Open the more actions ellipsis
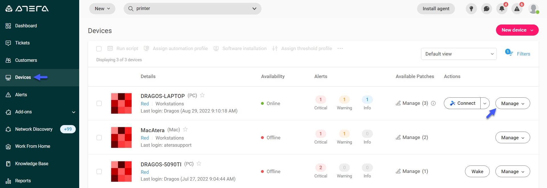Screen dimensions: 547x188 pyautogui.click(x=340, y=48)
